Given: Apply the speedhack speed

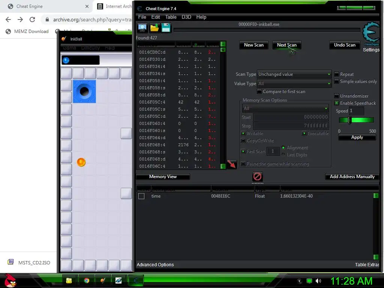Looking at the screenshot, I should [357, 137].
